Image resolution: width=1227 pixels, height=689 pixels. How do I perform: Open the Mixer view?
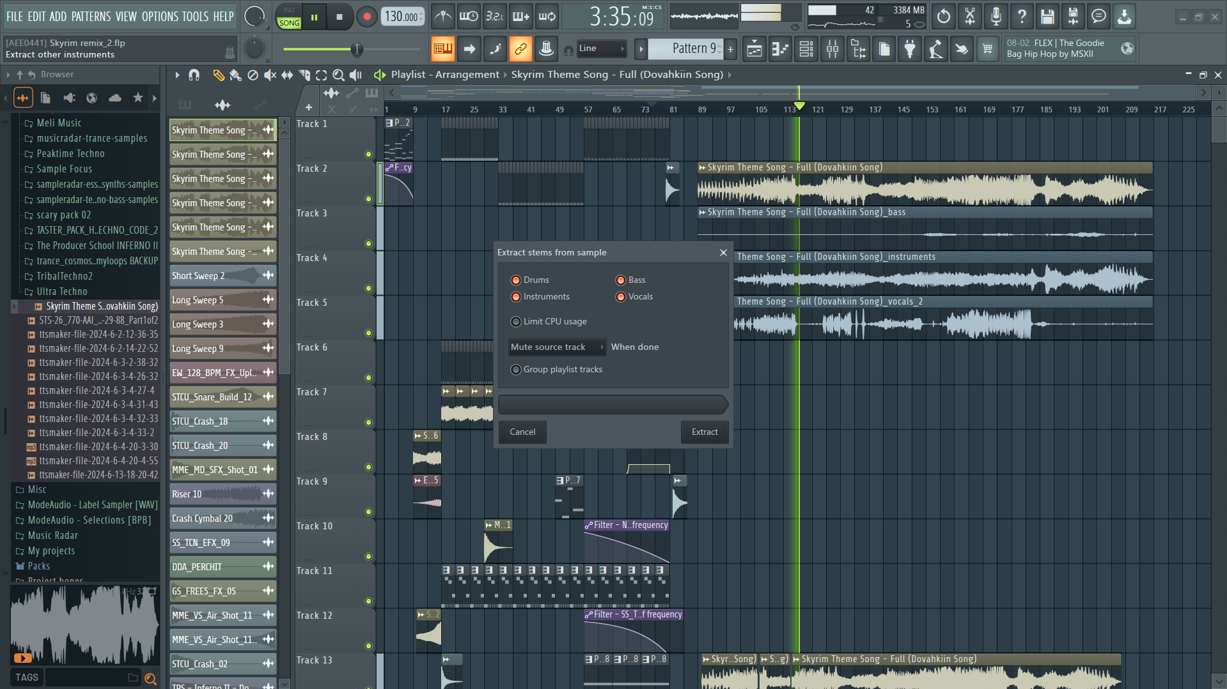(832, 49)
